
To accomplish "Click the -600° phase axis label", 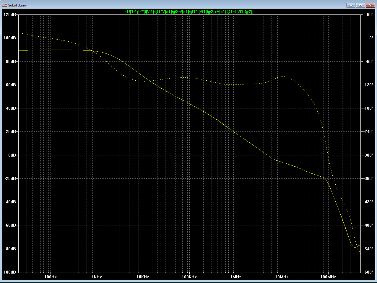I will (x=368, y=272).
